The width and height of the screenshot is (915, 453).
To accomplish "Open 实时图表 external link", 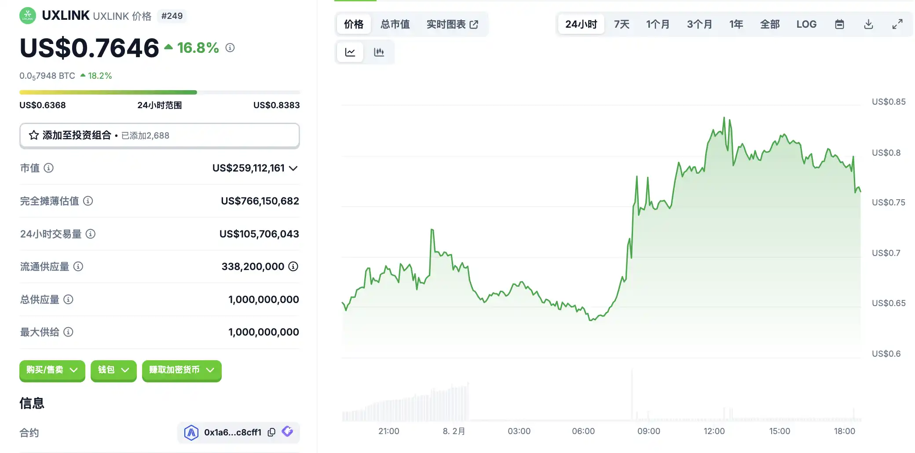I will click(x=452, y=24).
